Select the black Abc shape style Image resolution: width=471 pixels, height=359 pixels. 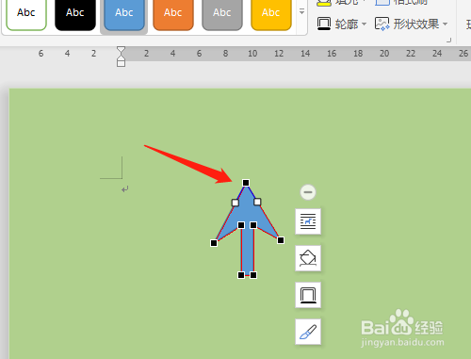(x=75, y=14)
